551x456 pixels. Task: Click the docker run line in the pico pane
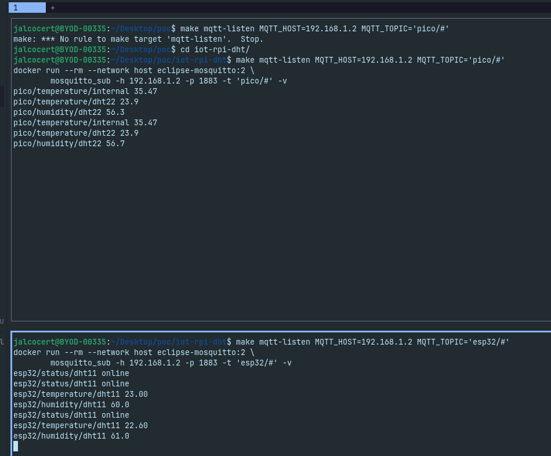[x=134, y=70]
